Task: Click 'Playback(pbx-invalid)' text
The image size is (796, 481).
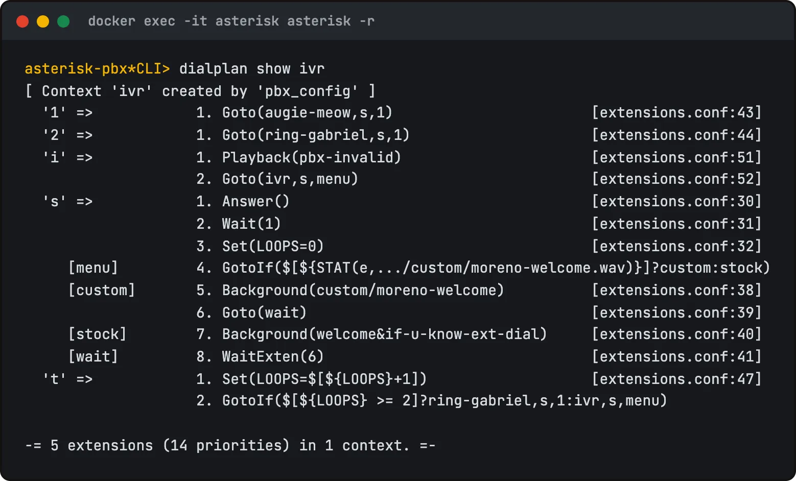Action: (x=312, y=157)
